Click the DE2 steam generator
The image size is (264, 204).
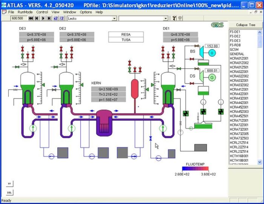[66, 89]
